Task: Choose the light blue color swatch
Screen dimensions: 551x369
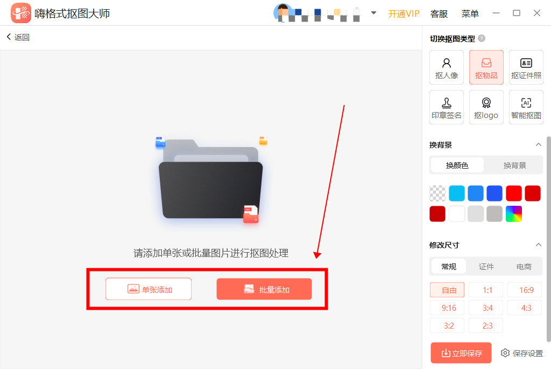Action: click(x=476, y=193)
